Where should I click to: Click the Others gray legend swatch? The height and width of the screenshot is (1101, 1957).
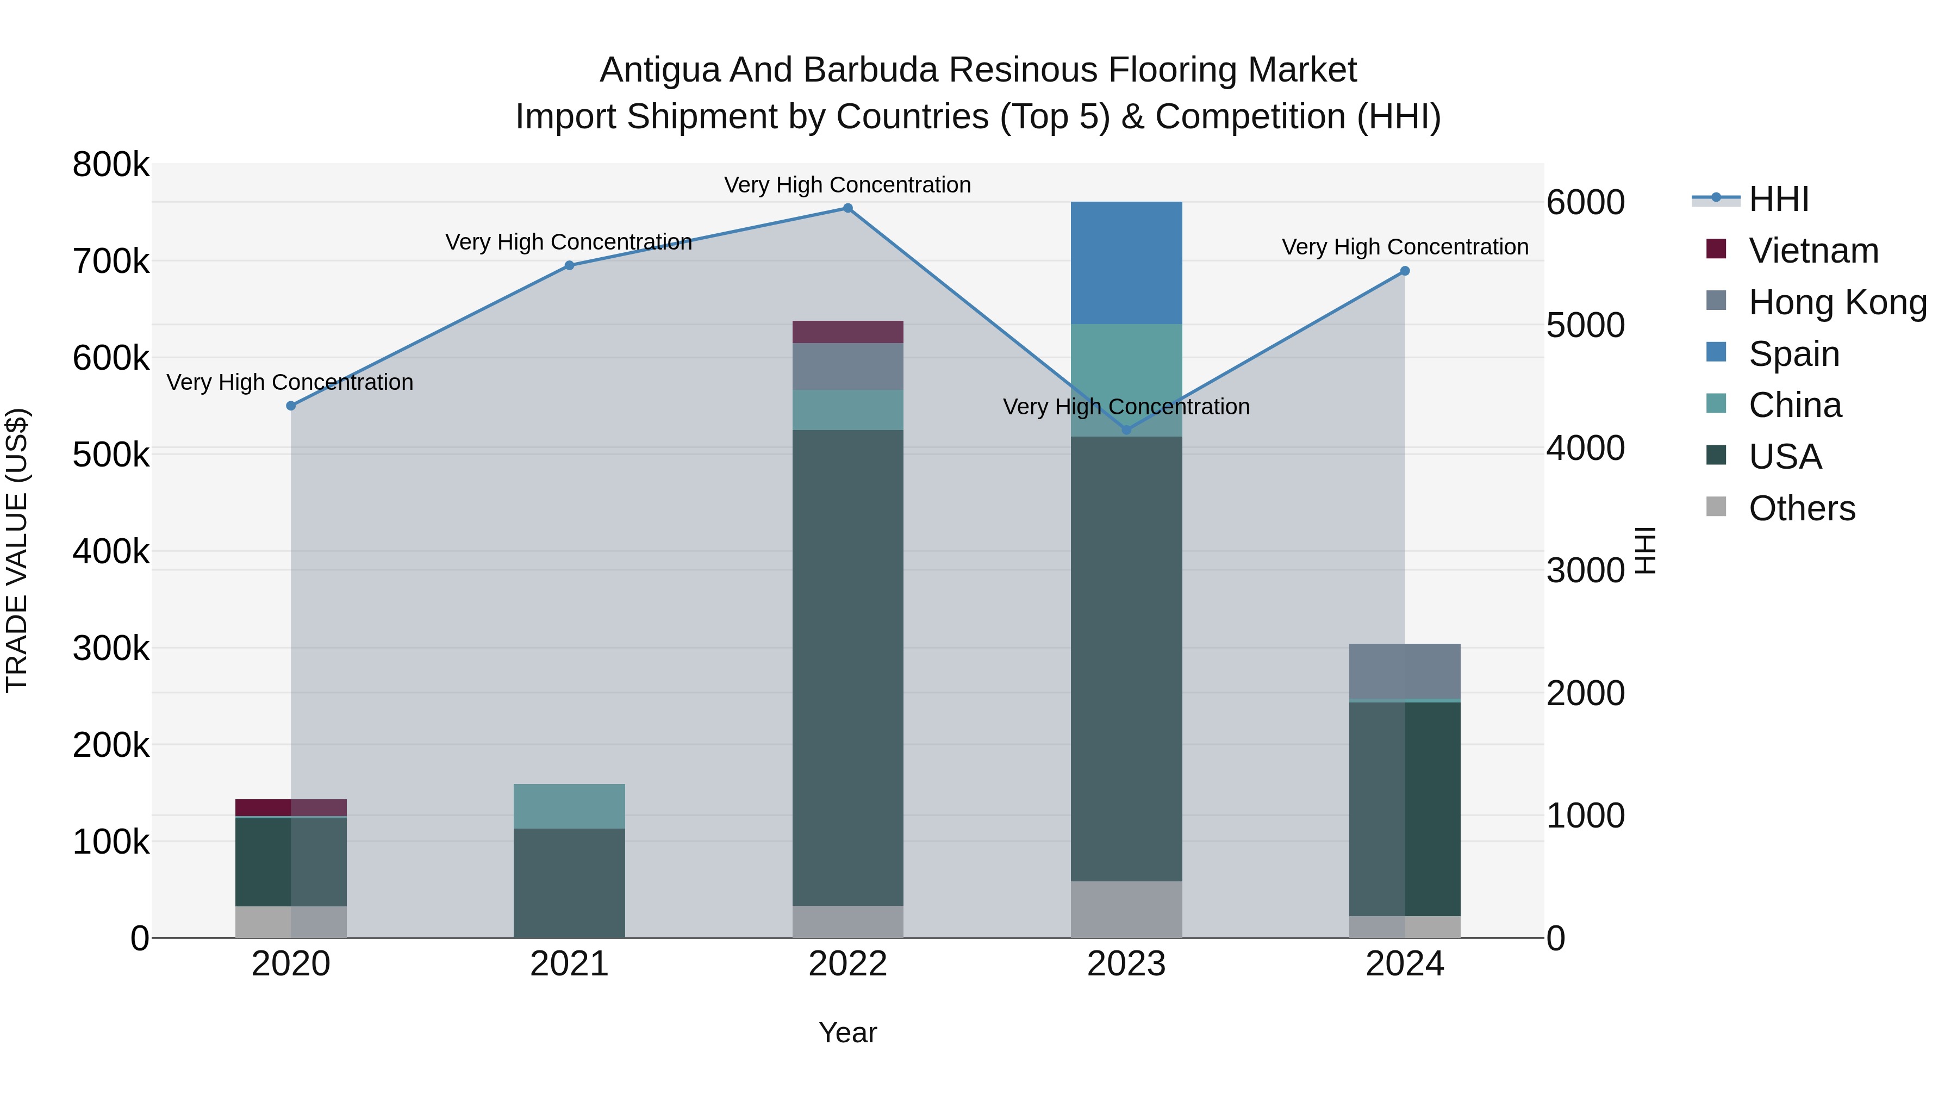coord(1716,507)
